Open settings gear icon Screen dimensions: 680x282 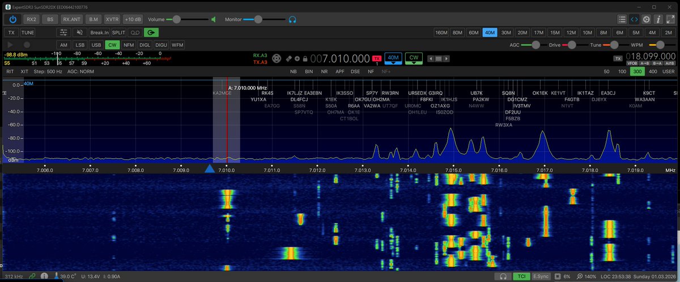pyautogui.click(x=647, y=19)
